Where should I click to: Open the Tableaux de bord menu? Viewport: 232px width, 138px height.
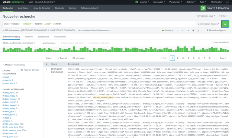click(89, 8)
